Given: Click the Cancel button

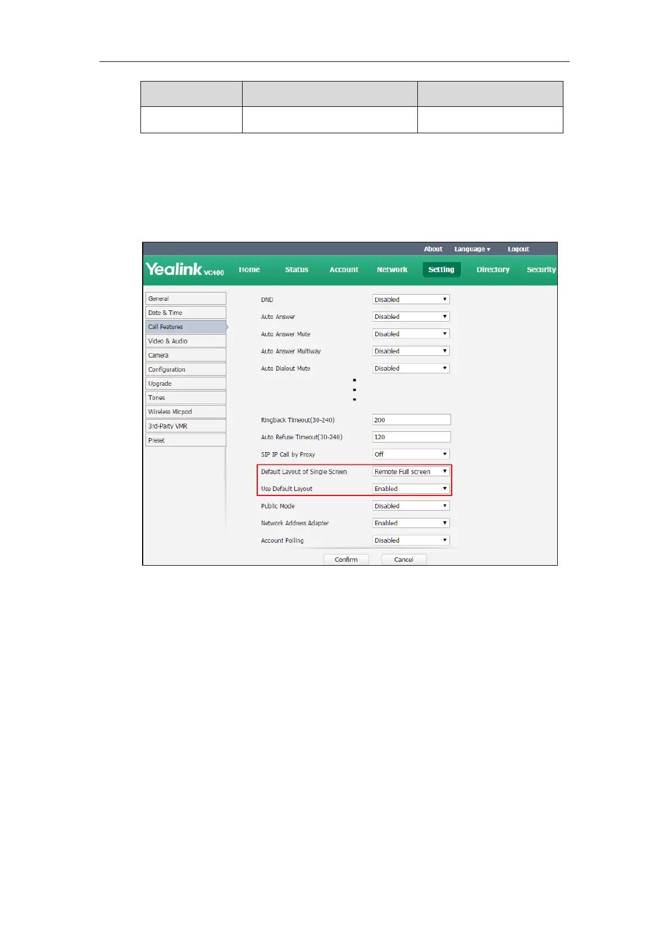Looking at the screenshot, I should pos(404,560).
